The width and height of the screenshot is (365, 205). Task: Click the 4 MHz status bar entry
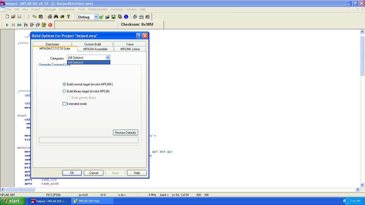[152, 195]
